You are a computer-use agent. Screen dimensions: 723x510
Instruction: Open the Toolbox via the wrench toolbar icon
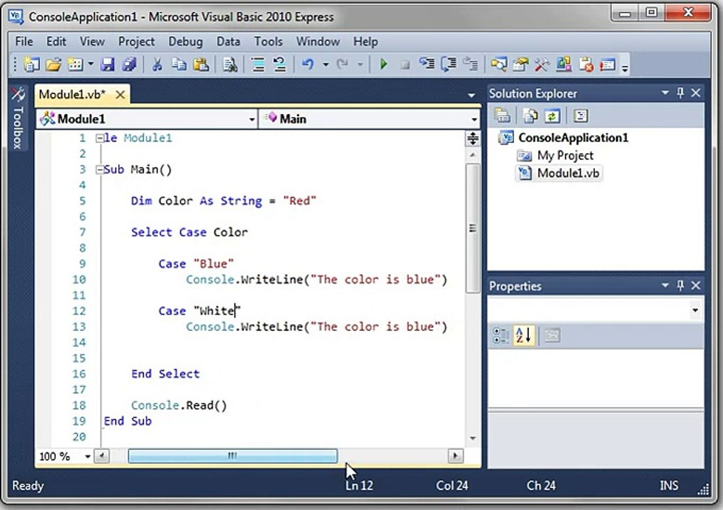point(542,64)
